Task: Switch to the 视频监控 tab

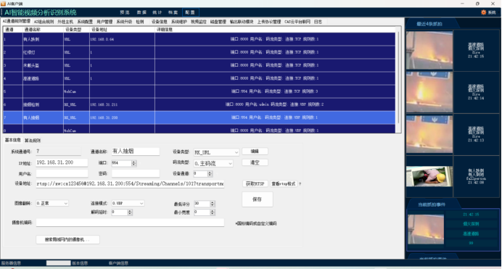Action: [x=199, y=22]
